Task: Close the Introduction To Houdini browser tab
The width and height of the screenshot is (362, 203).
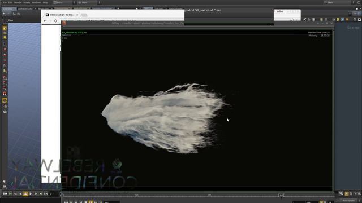Action: (x=77, y=15)
